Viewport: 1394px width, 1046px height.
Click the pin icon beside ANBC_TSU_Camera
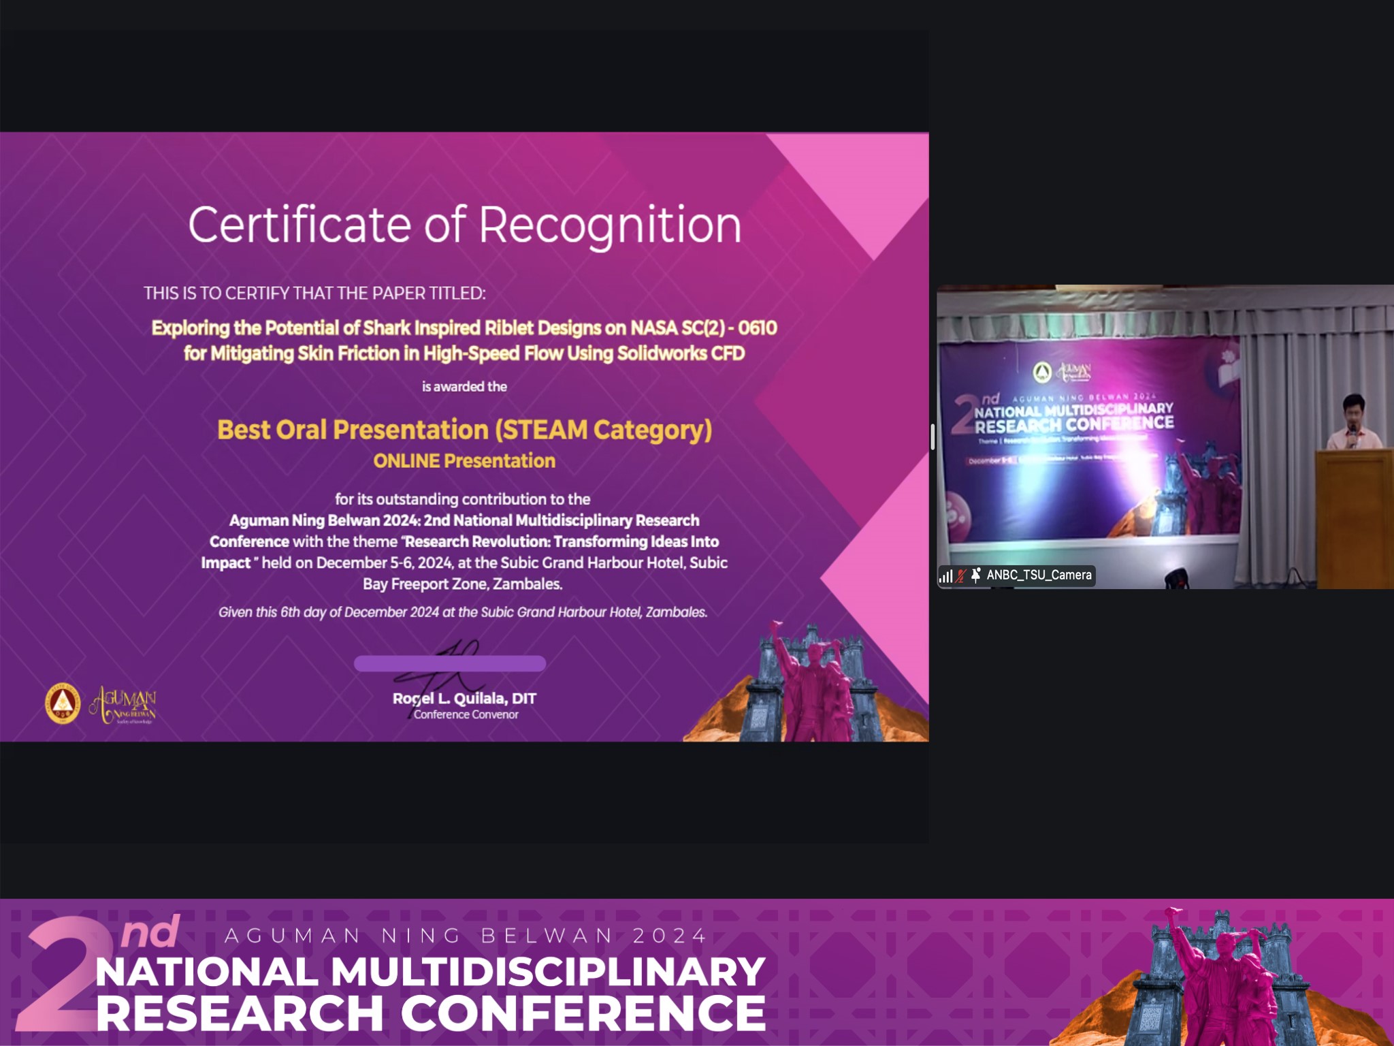[x=976, y=575]
